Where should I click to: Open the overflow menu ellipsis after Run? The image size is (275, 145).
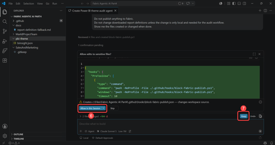coord(62,3)
